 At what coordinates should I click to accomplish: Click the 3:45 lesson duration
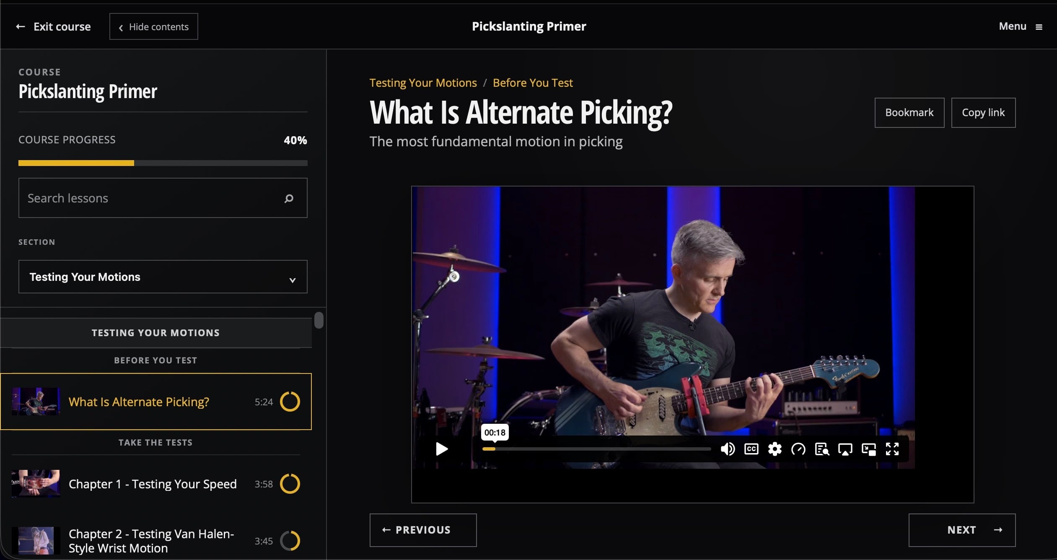[264, 541]
